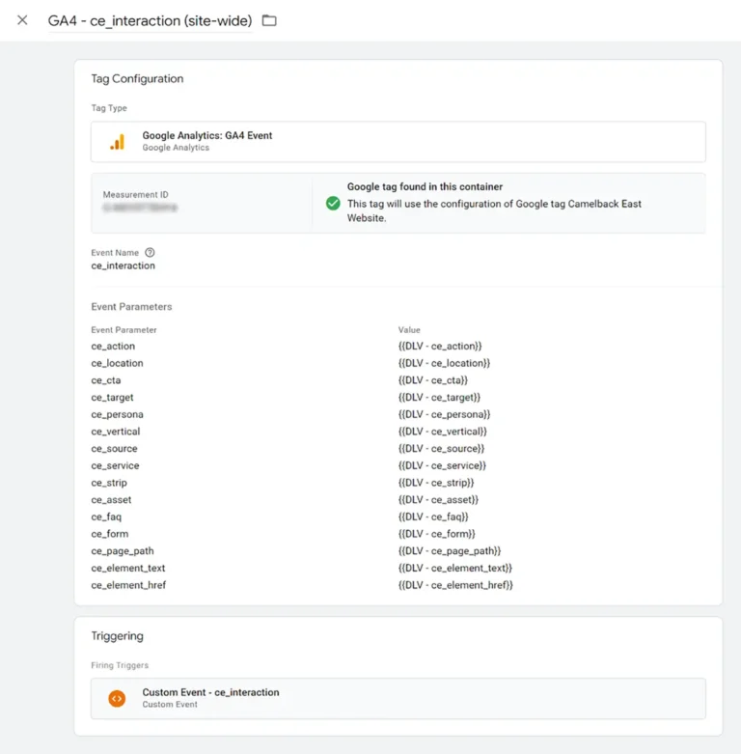Click the value {{DLV - ce_page_path}}
Image resolution: width=741 pixels, height=754 pixels.
point(450,551)
